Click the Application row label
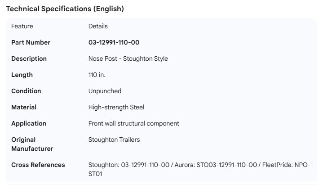The height and width of the screenshot is (185, 319). pyautogui.click(x=29, y=123)
